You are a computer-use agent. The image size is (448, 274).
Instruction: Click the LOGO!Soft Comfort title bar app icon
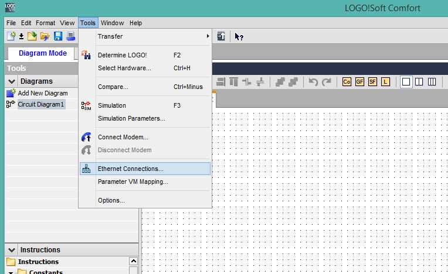pos(10,8)
